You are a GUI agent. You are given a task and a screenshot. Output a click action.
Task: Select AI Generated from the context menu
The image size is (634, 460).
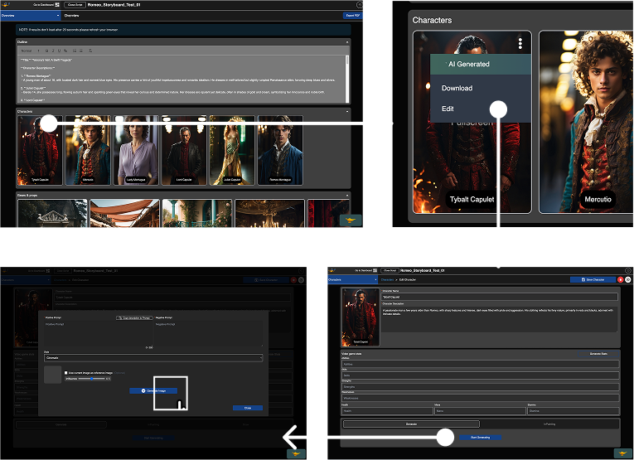pos(468,65)
